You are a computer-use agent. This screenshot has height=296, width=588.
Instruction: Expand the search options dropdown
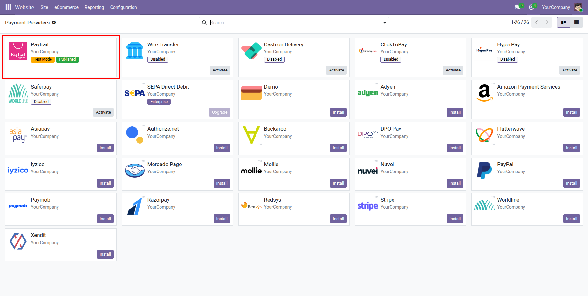[x=385, y=23]
